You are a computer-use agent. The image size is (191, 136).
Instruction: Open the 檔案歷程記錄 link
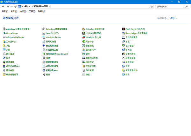point(131,70)
